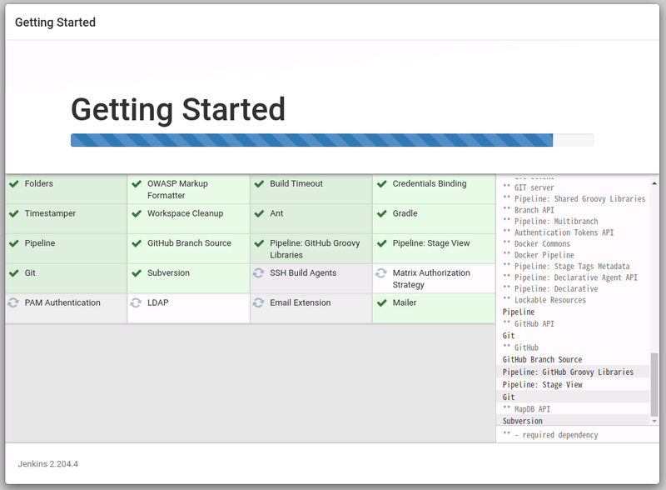Click the green checkmark next to Folders

[14, 183]
